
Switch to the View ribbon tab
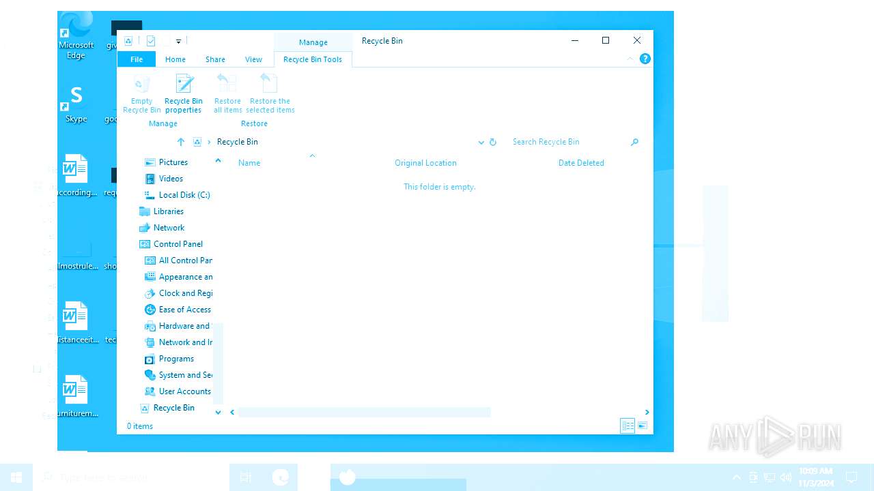[253, 59]
